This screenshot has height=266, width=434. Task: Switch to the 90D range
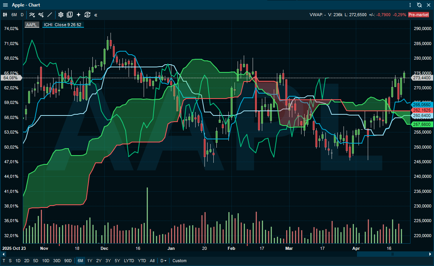[68, 261]
